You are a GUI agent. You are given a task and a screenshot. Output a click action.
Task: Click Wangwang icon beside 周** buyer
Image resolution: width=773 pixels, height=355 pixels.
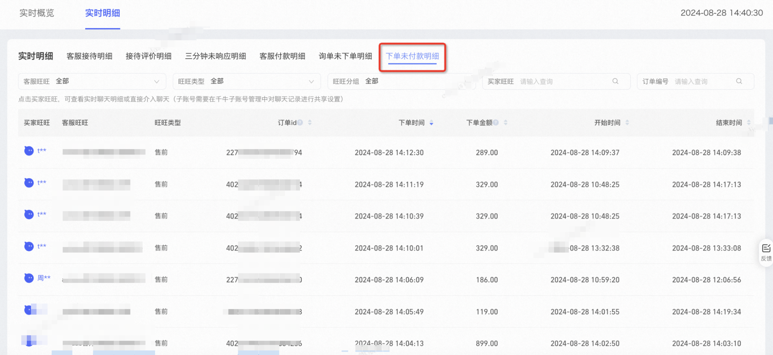(29, 278)
